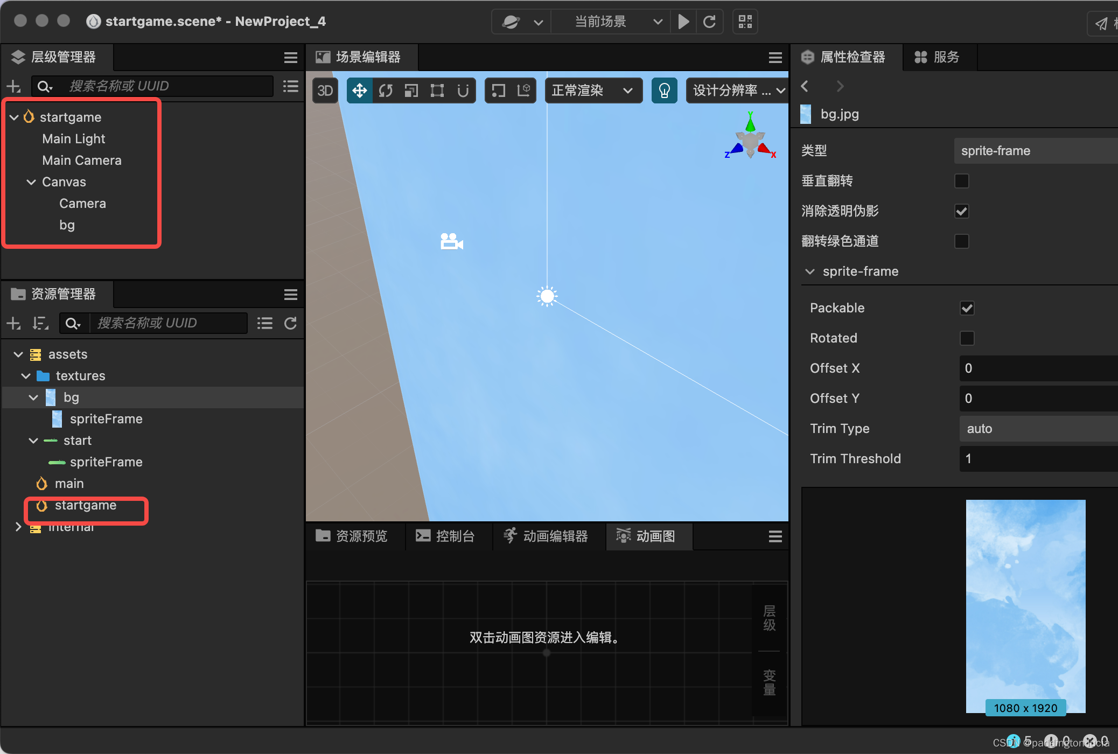This screenshot has width=1118, height=754.
Task: Collapse the Canvas node in hierarchy
Action: (31, 182)
